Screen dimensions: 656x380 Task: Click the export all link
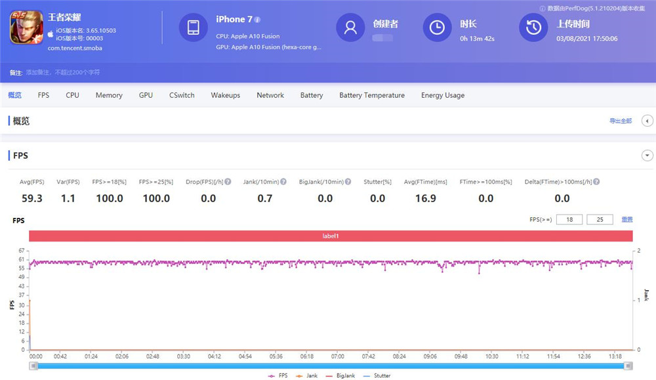[x=620, y=121]
